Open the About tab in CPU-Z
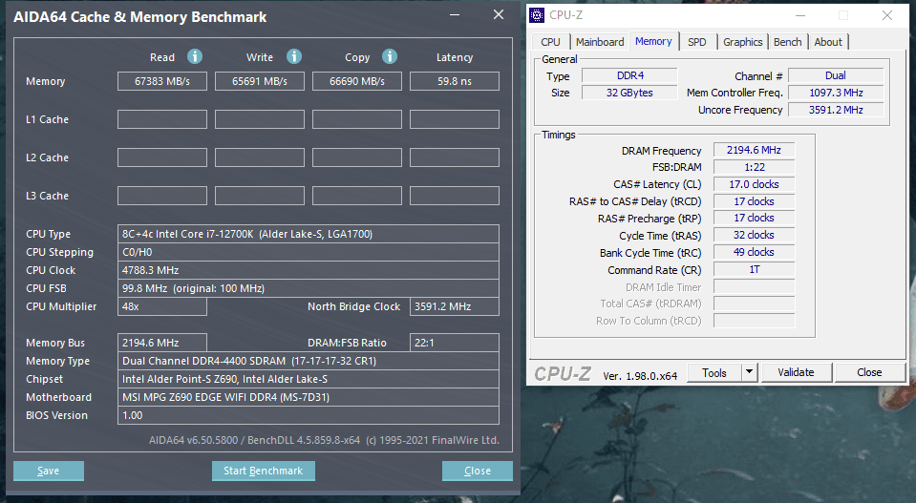Viewport: 916px width, 503px height. click(828, 42)
